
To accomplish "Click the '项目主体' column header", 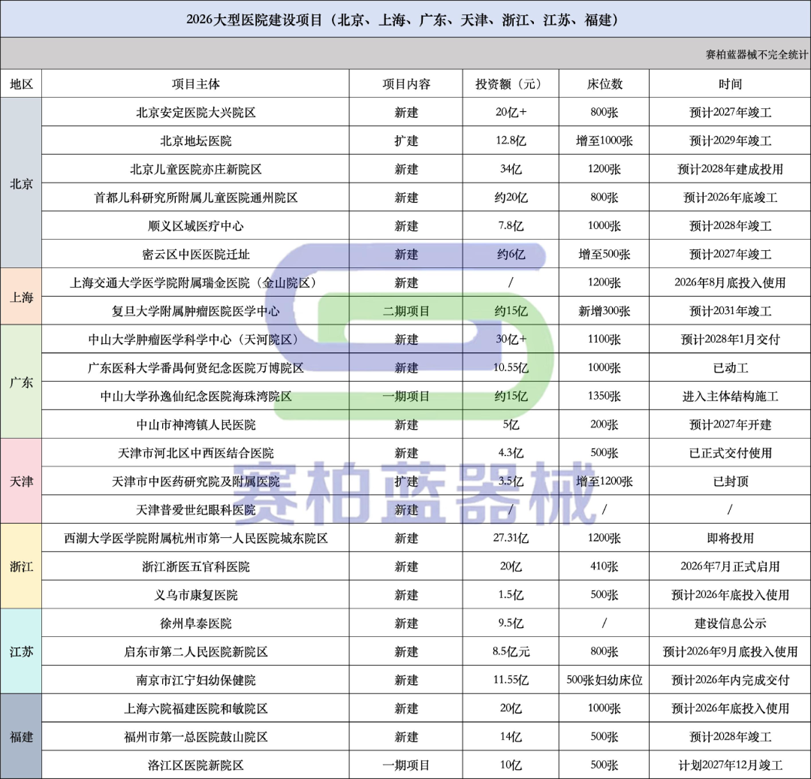I will [x=195, y=84].
